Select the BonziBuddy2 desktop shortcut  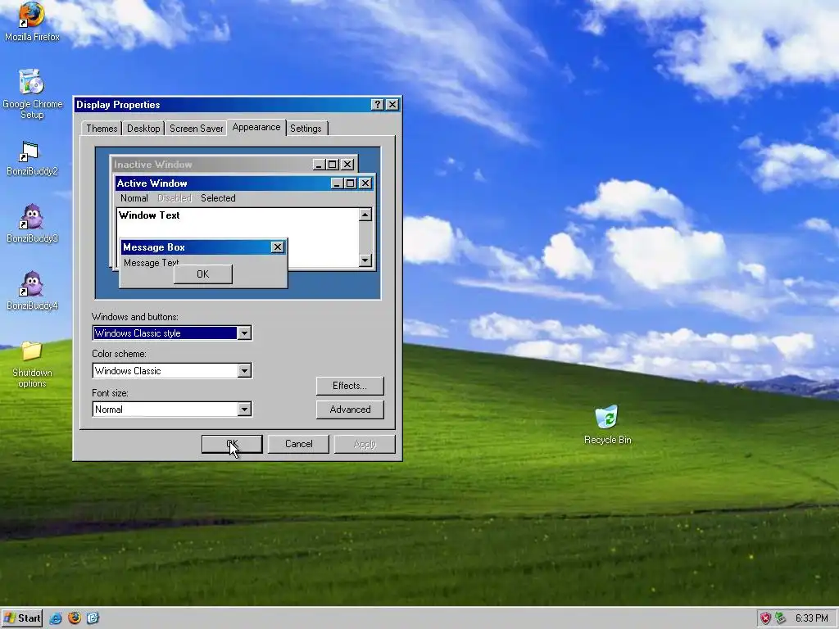pos(32,158)
